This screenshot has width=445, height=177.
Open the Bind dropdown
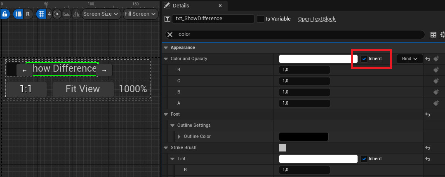pyautogui.click(x=410, y=58)
